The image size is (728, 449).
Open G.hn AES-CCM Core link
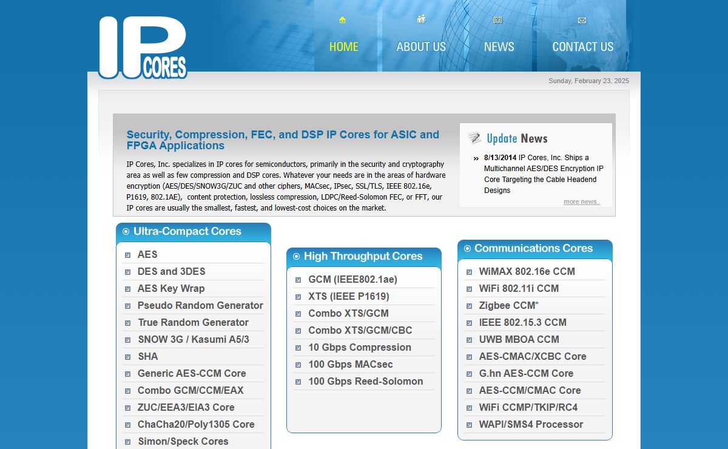click(526, 373)
